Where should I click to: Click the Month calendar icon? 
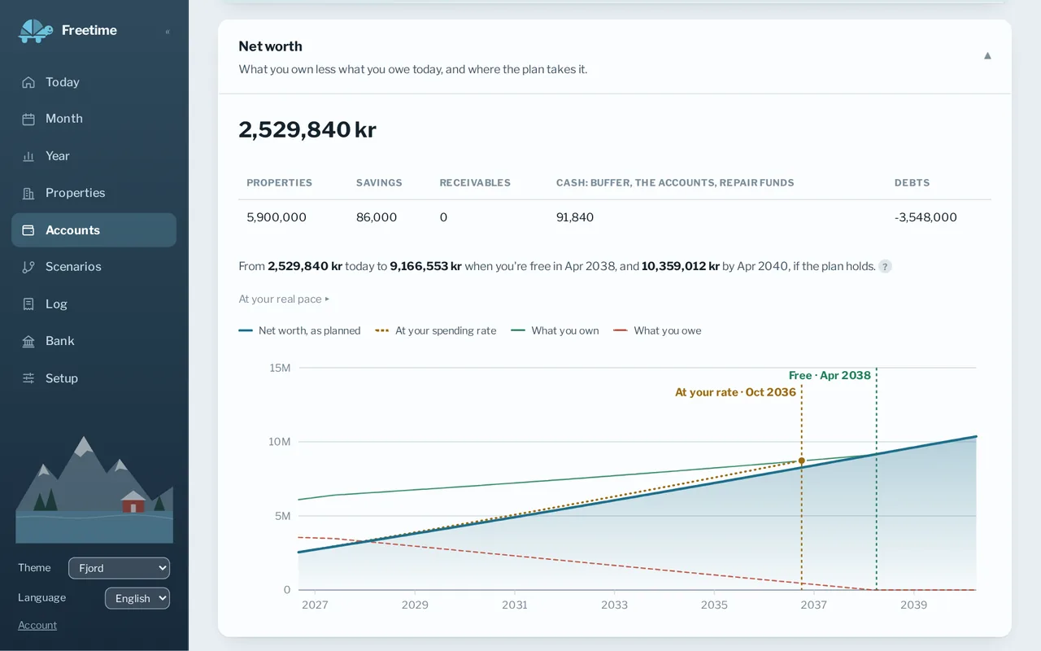point(28,119)
